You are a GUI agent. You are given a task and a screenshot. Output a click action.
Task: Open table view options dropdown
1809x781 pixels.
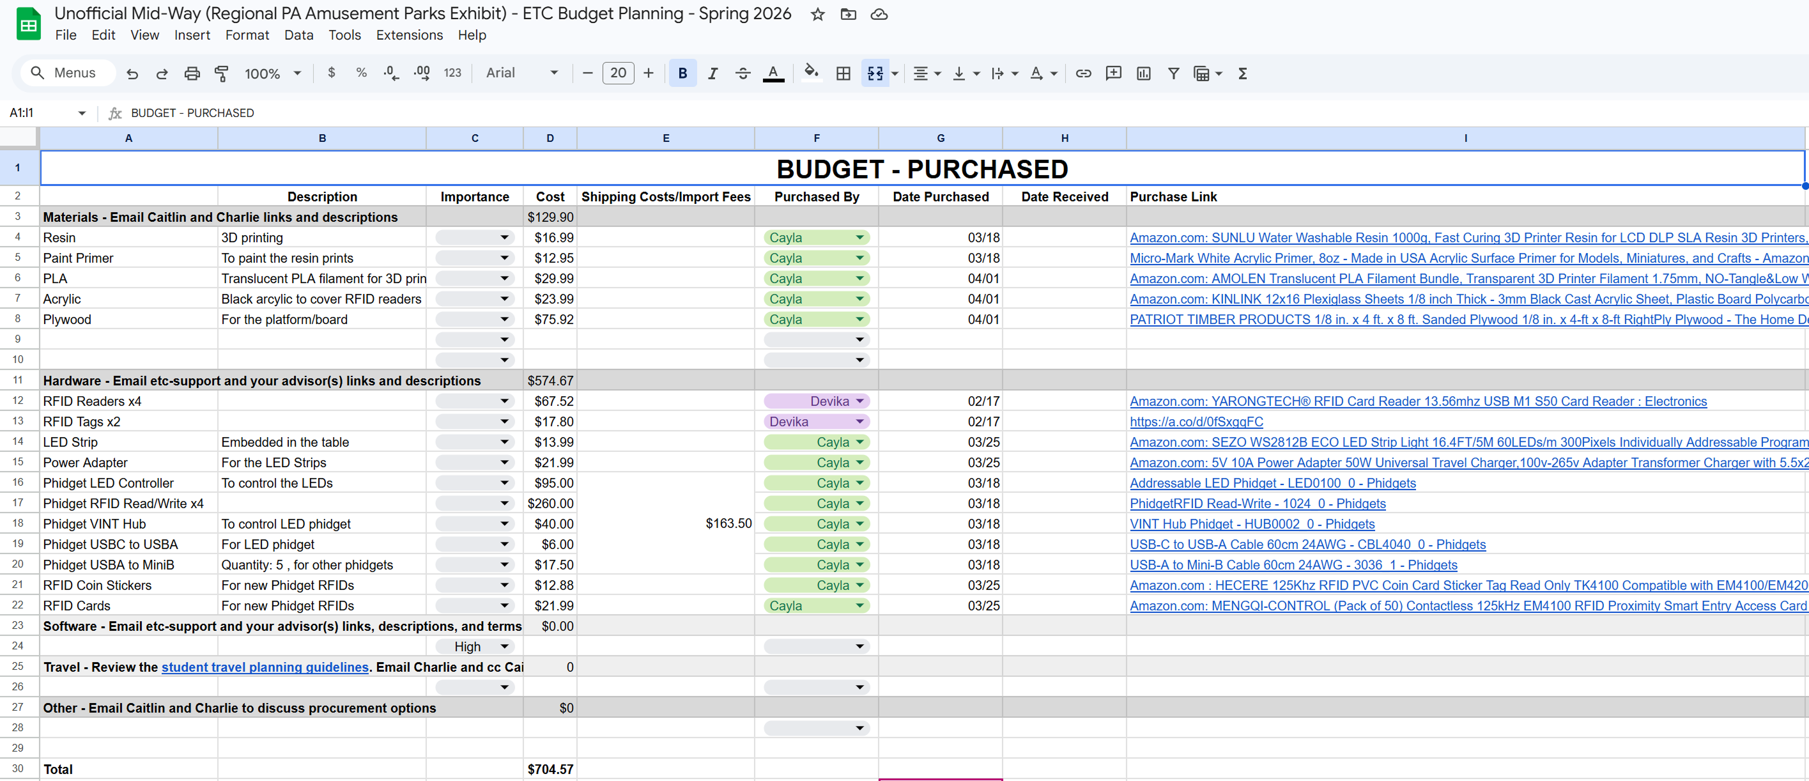1208,73
